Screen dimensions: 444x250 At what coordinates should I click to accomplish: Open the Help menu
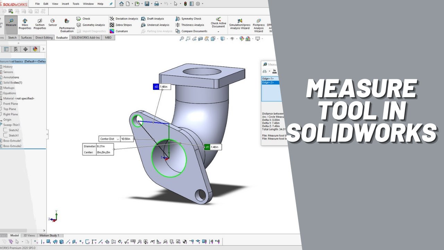100,4
